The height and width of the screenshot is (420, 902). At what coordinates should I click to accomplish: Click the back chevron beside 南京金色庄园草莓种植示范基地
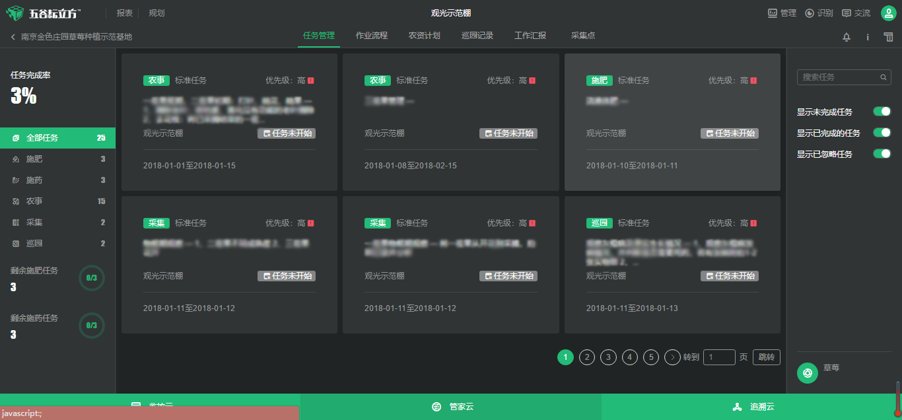[x=13, y=38]
